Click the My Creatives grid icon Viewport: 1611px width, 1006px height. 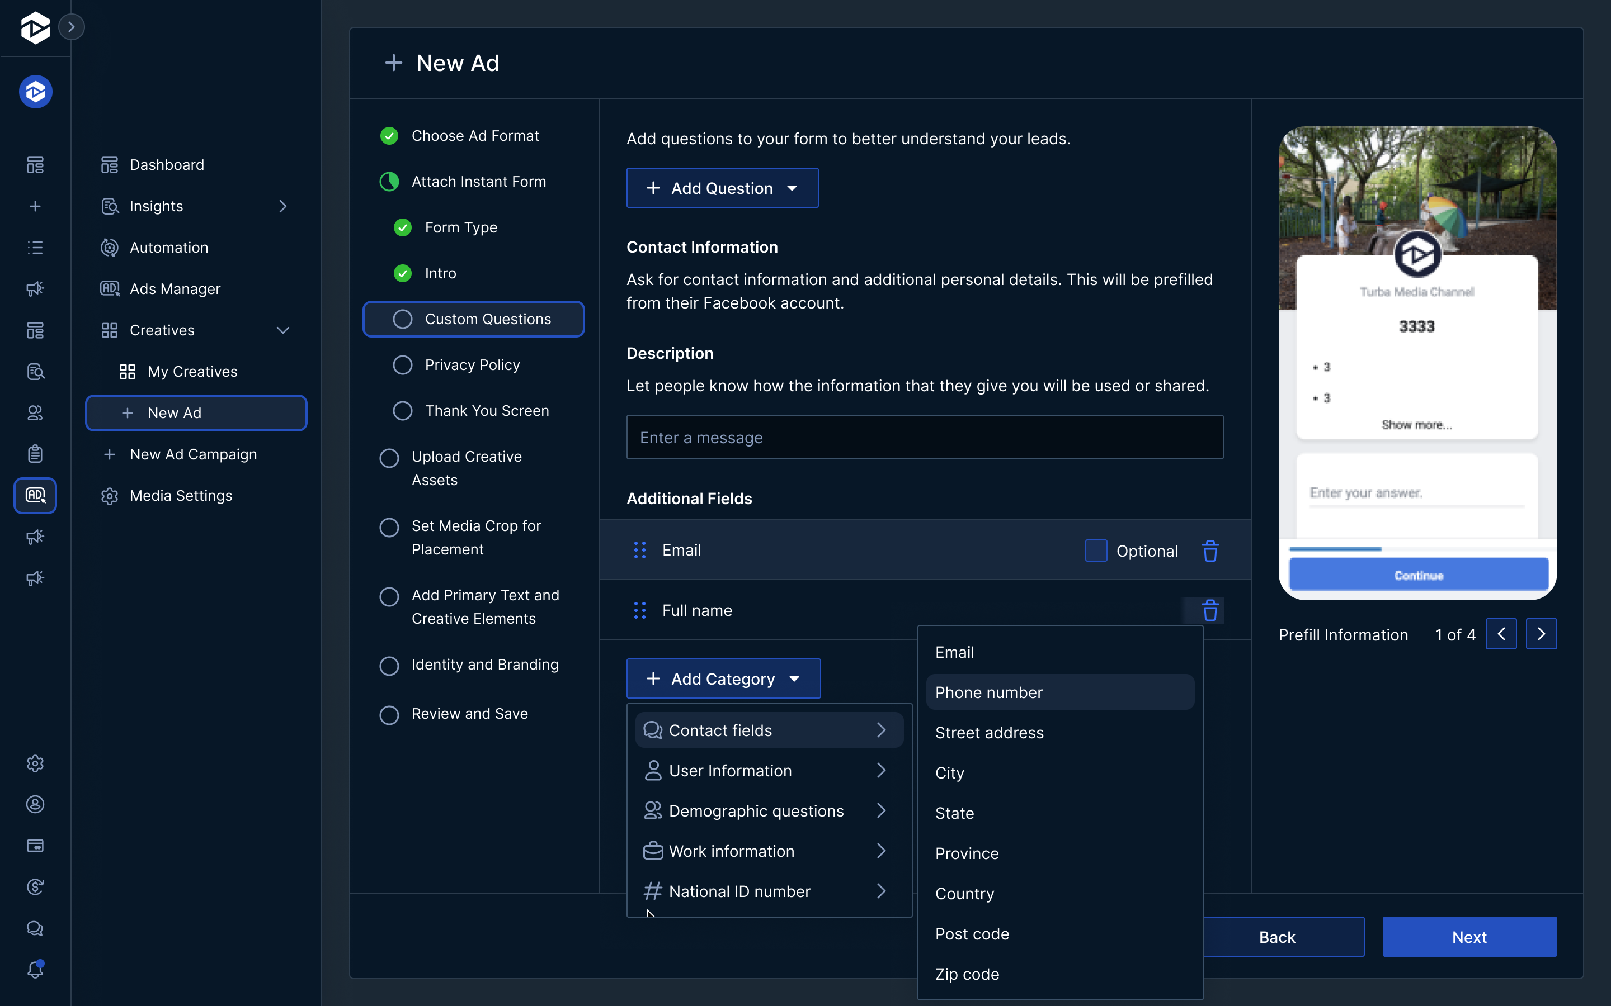[129, 371]
